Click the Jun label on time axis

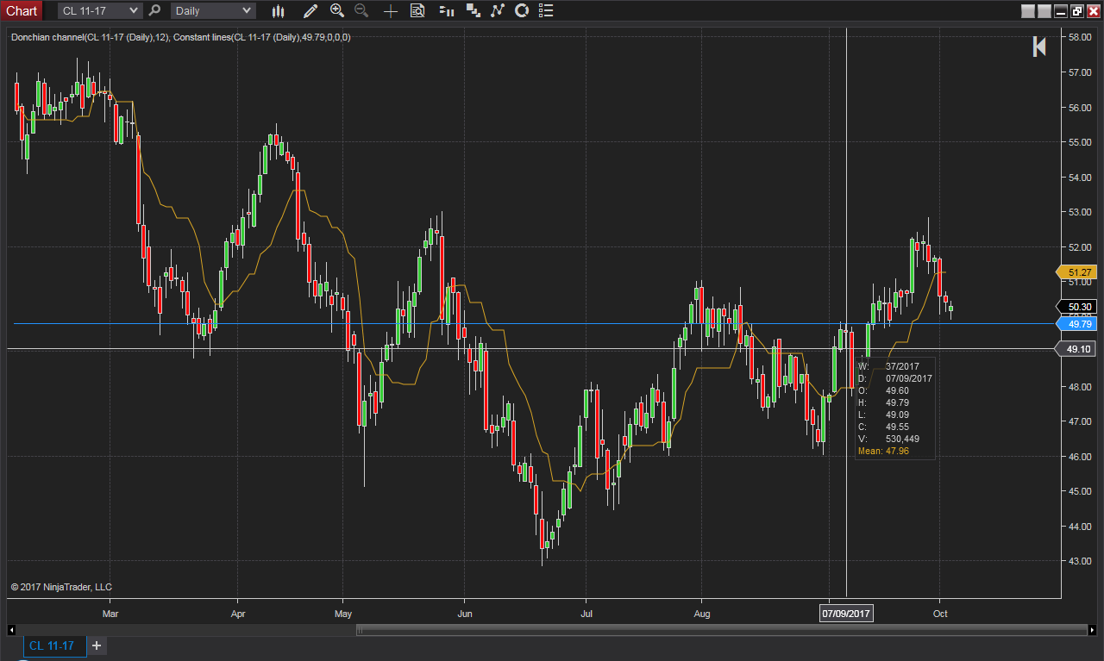click(x=464, y=614)
